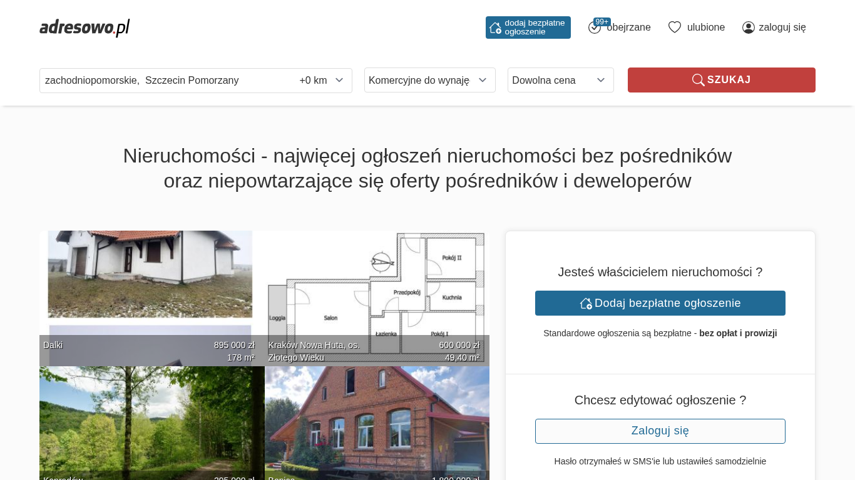
Task: Click the heart favorites icon
Action: click(674, 27)
